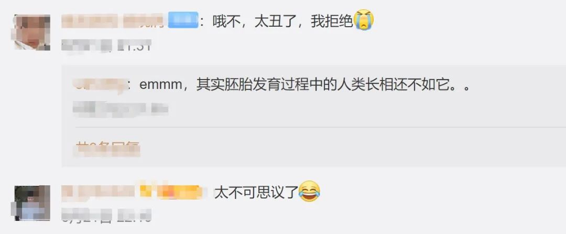Expand the blurred 'replies' link in the gray box
The image size is (566, 234).
[107, 149]
